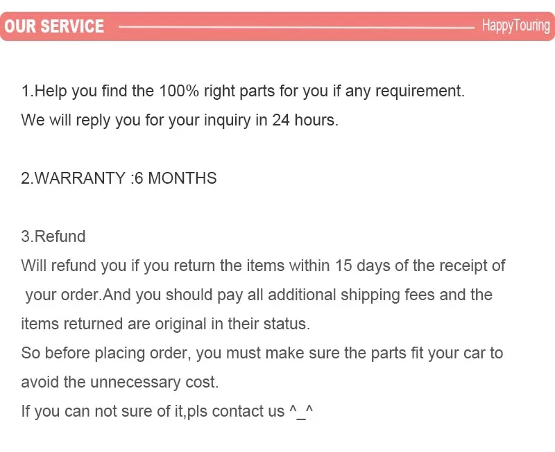This screenshot has width=555, height=452.
Task: Click the '100%' text in line one
Action: [179, 92]
